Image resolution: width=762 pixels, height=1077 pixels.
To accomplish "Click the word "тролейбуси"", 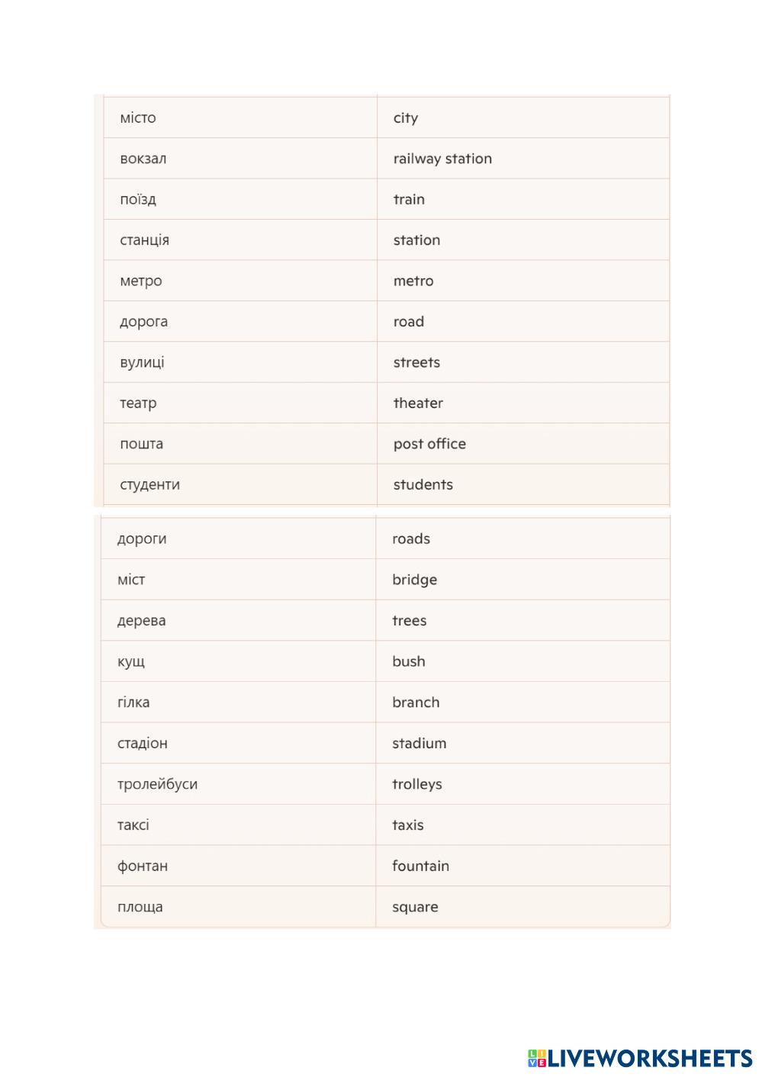I will [157, 784].
